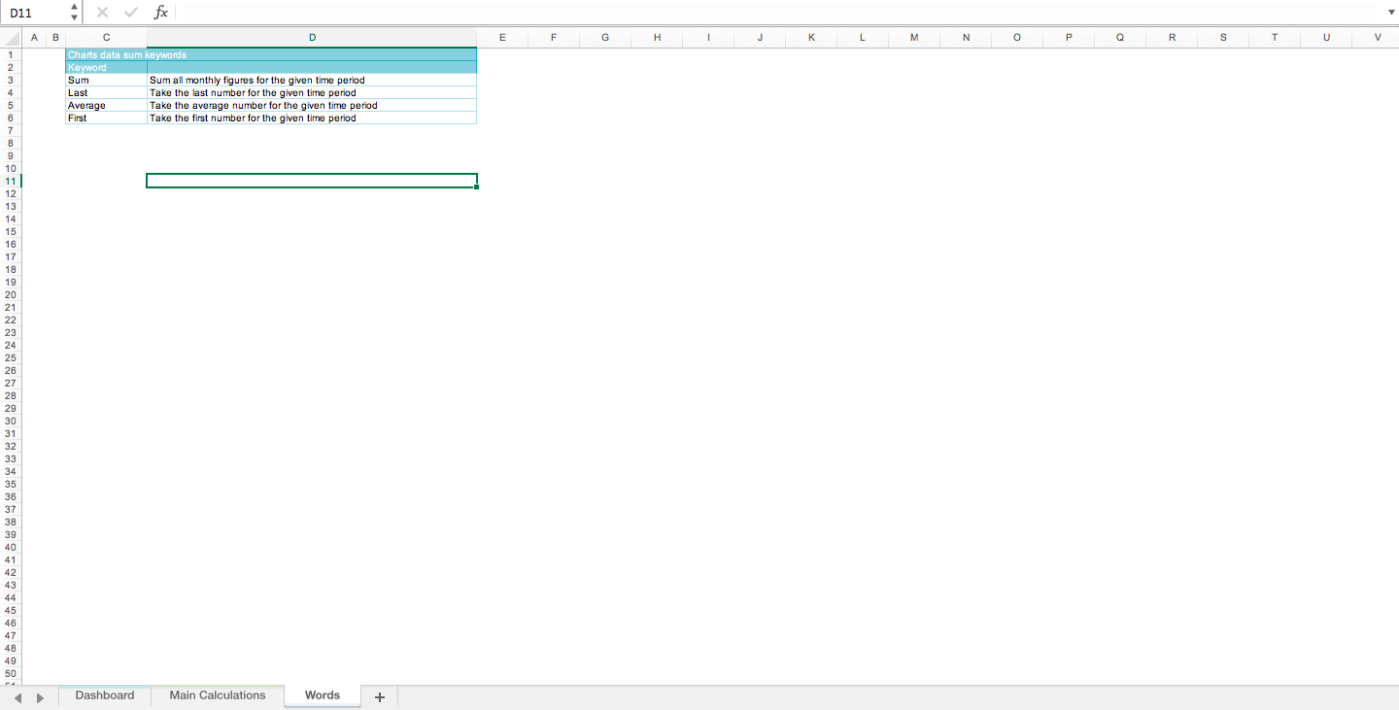Go to previous sheet with left arrow
Viewport: 1399px width, 710px height.
19,697
